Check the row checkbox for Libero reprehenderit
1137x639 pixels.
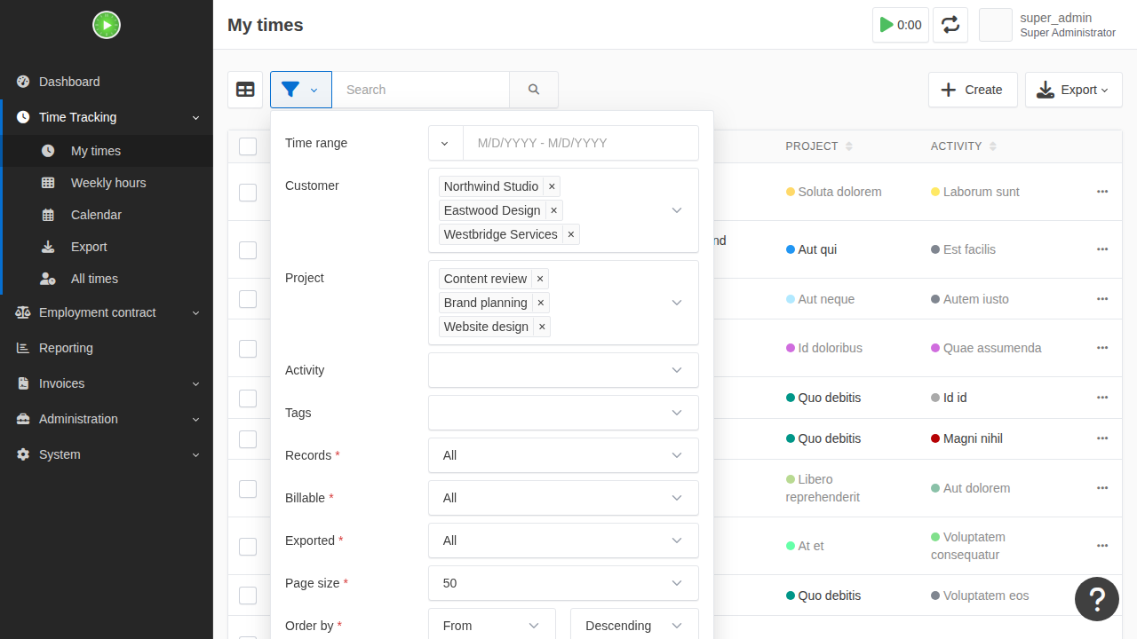[x=248, y=489]
